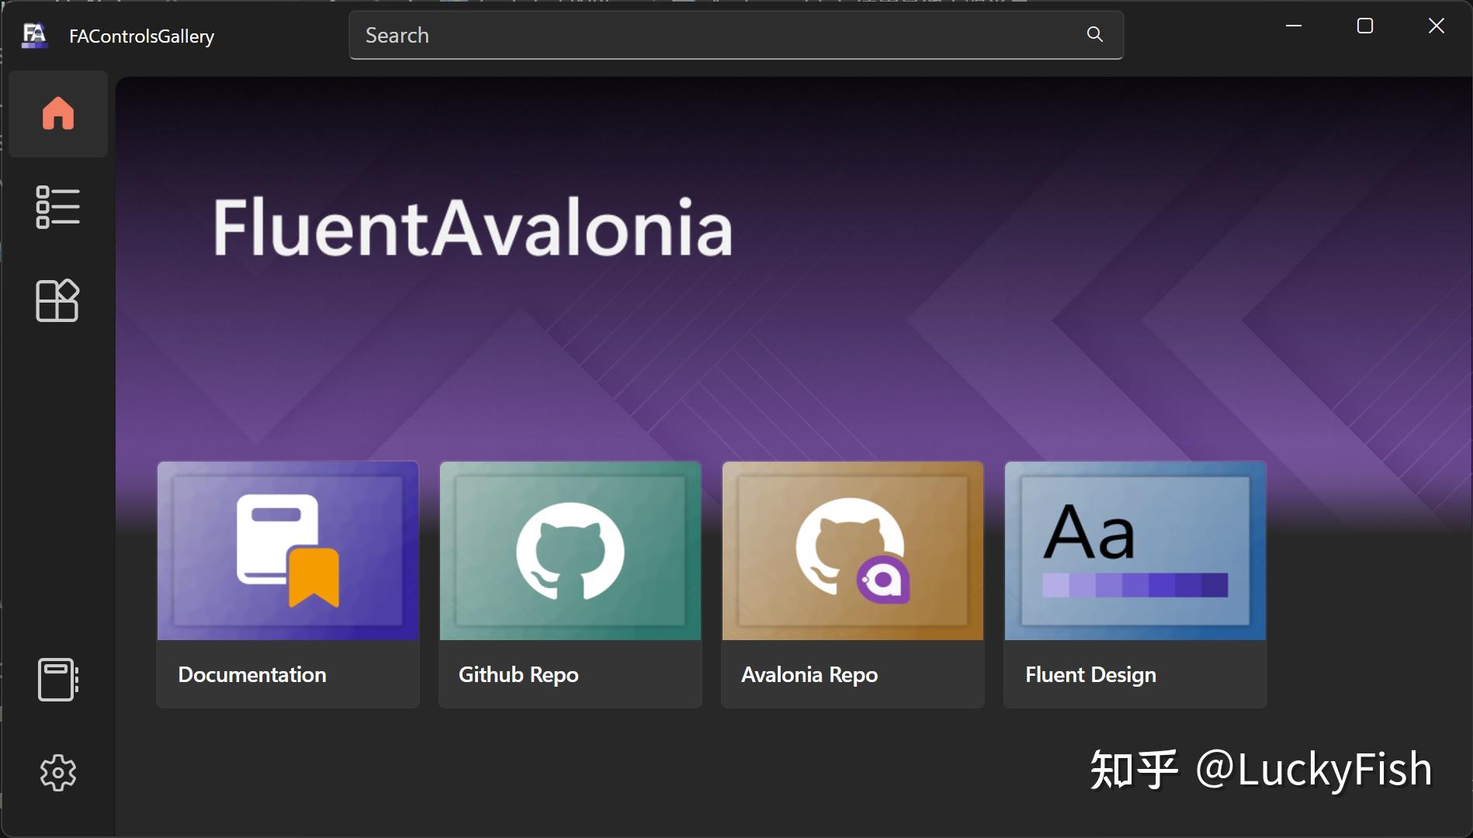Click the FAControlsGallery title text

click(141, 36)
